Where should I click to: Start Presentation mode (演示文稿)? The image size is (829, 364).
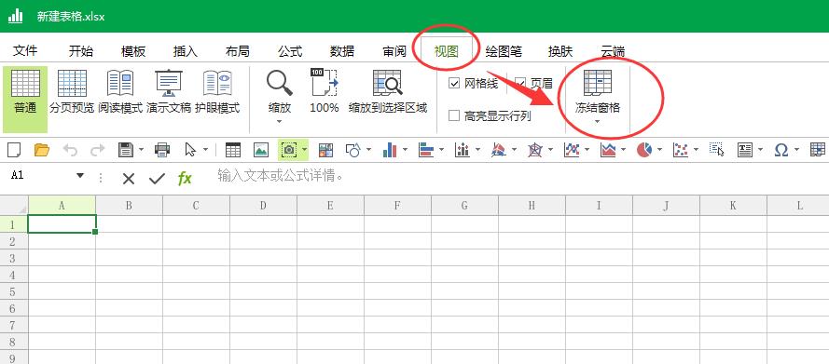point(169,92)
